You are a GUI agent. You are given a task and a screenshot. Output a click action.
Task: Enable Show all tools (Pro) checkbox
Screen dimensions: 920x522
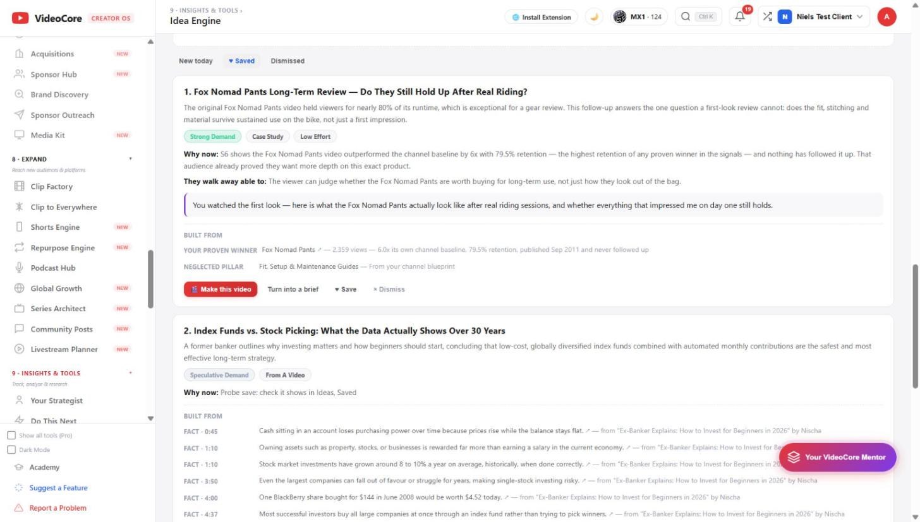(x=11, y=436)
